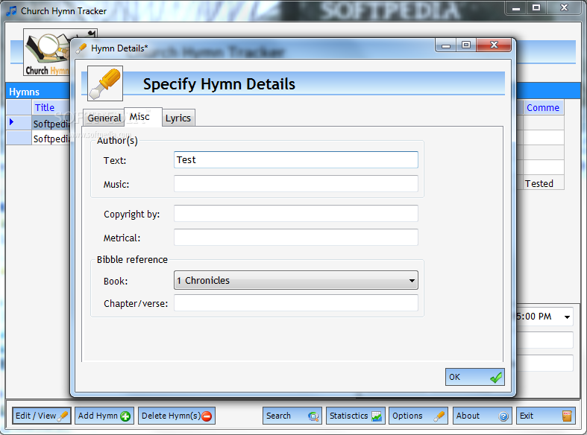587x435 pixels.
Task: Click the screwdriver icon beside Specify Hymn Details
Action: click(x=105, y=83)
